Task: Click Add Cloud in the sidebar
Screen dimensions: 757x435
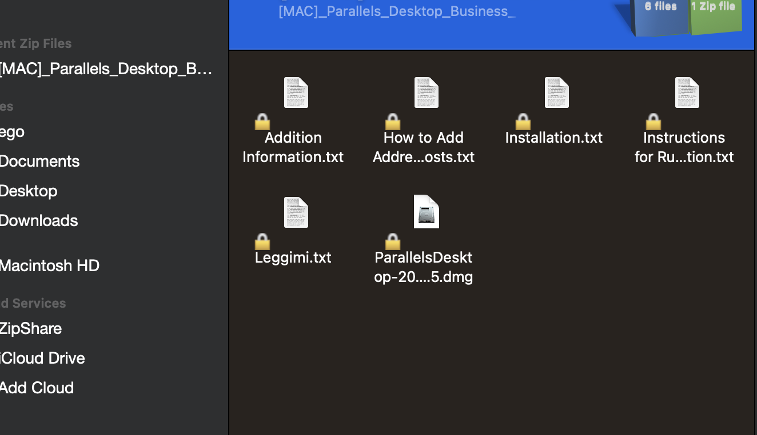Action: click(37, 388)
